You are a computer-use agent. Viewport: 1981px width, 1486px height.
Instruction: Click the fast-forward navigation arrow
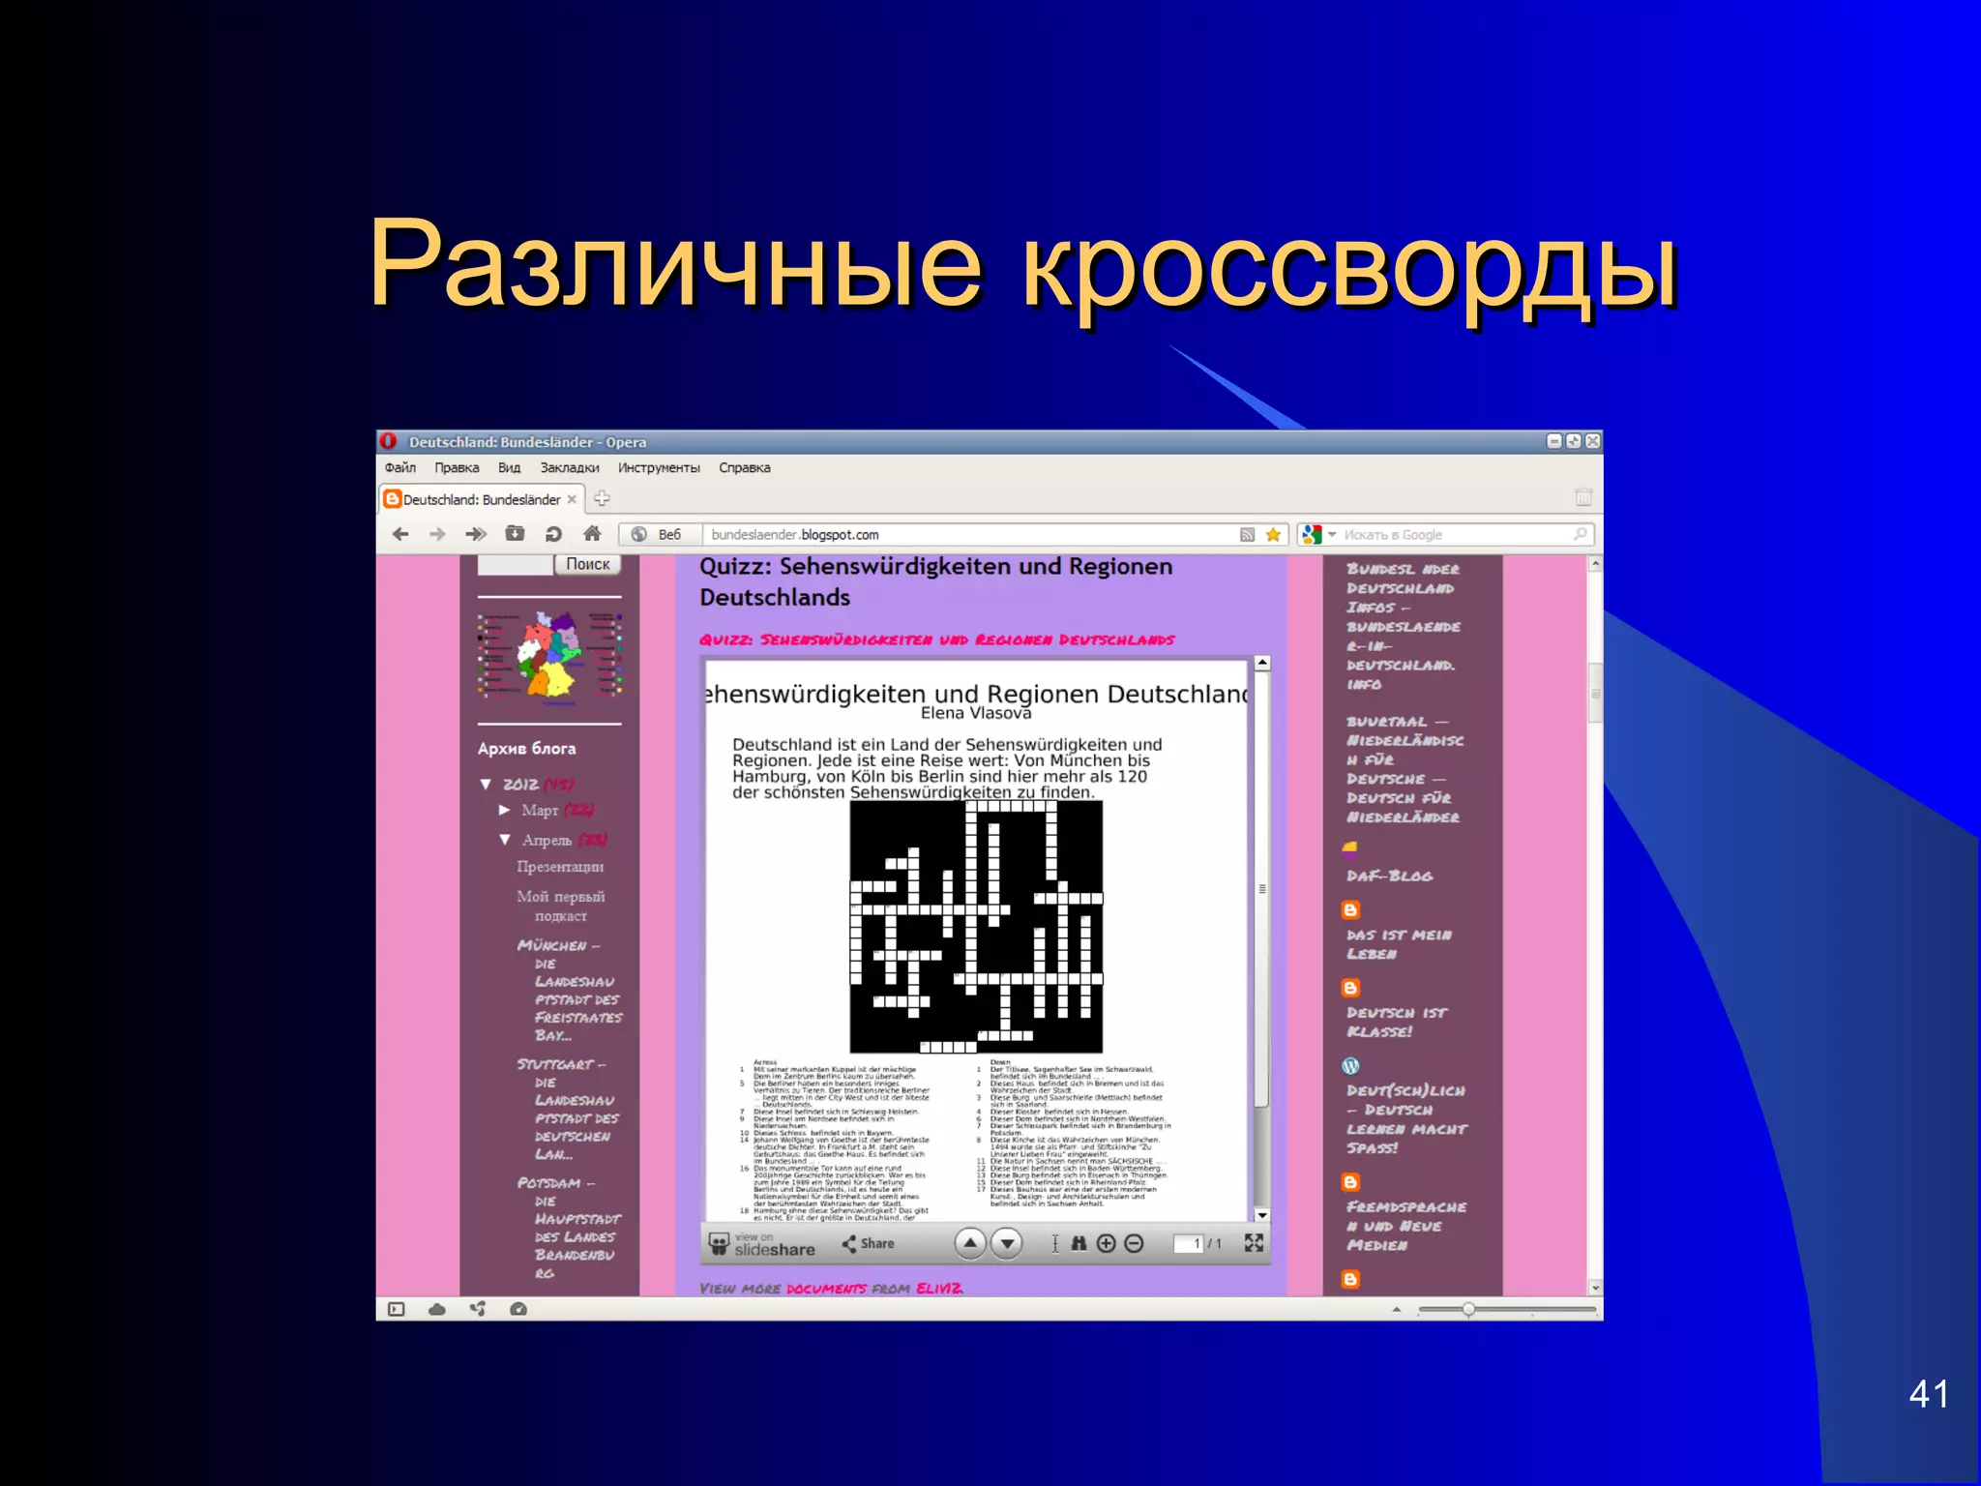[x=476, y=534]
